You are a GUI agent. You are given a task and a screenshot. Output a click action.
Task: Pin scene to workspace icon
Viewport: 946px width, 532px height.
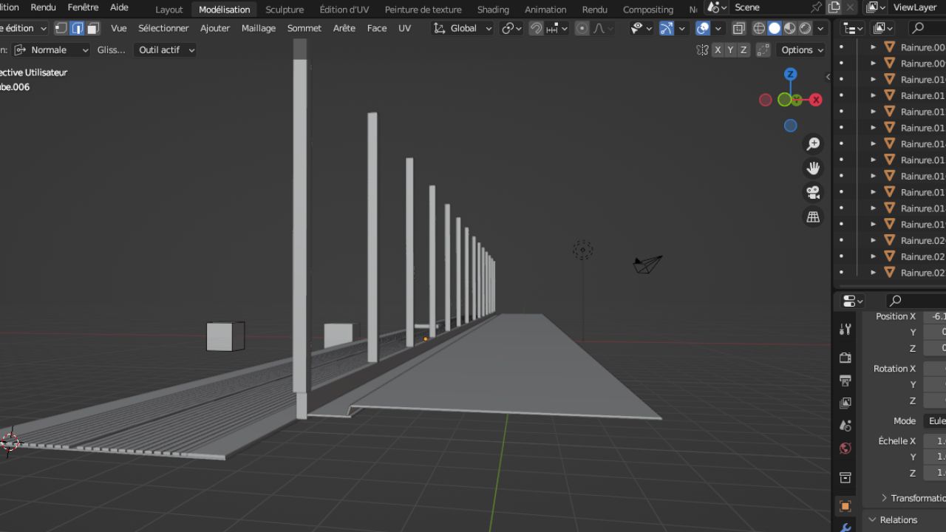816,7
